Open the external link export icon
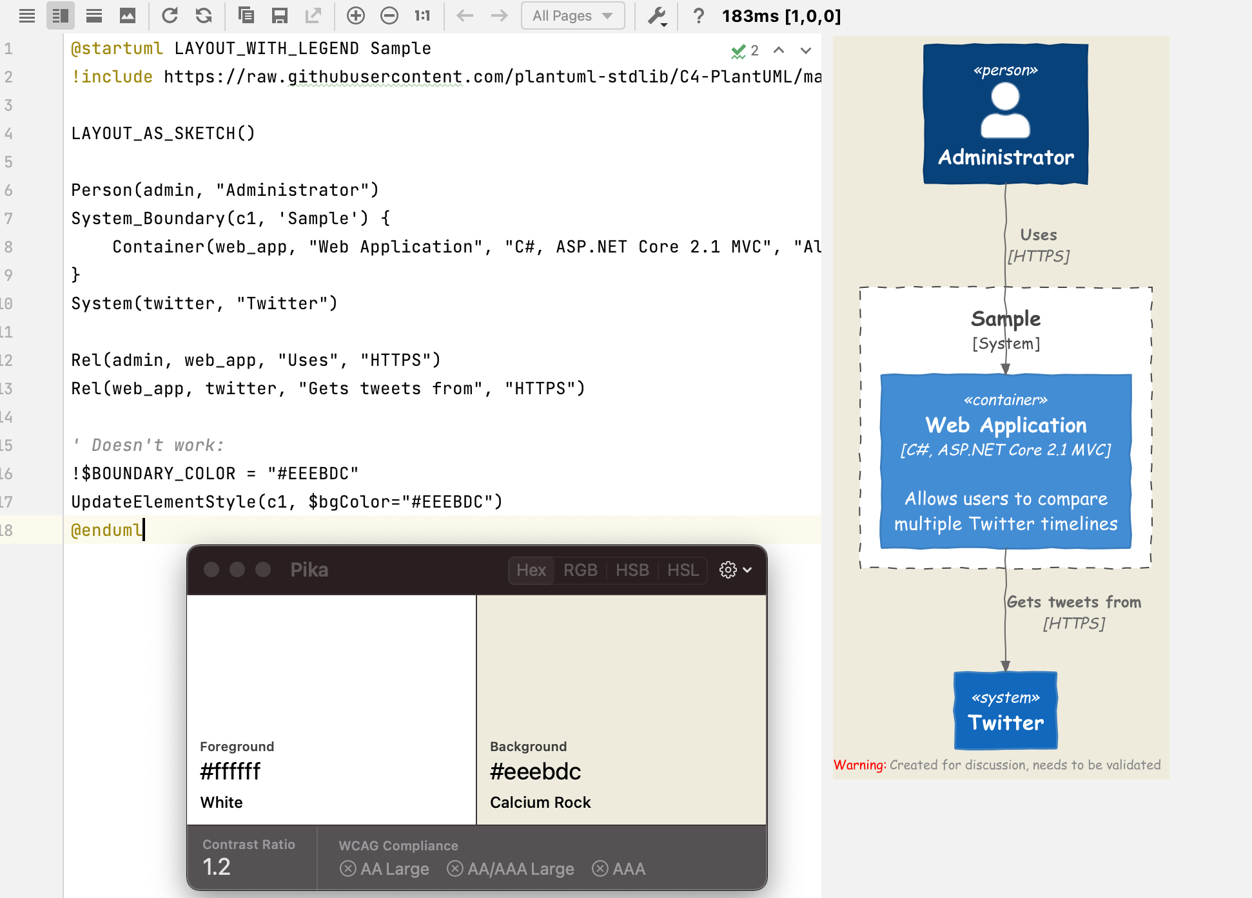 pyautogui.click(x=314, y=15)
